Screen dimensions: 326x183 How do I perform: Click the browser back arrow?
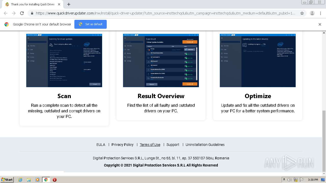click(6, 13)
